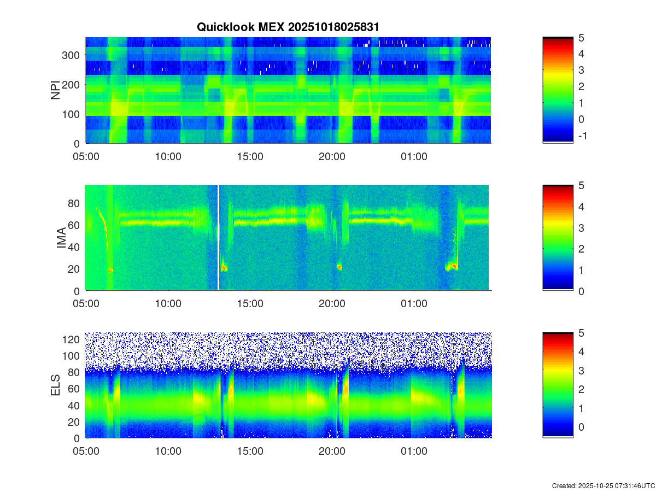Click the 01:00 tick label under NPI plot
The width and height of the screenshot is (656, 492).
pos(414,156)
